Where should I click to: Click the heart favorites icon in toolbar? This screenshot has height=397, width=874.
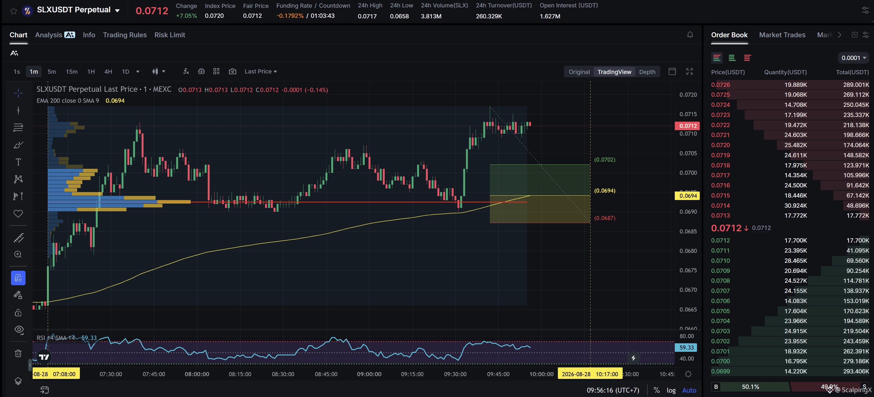(18, 213)
